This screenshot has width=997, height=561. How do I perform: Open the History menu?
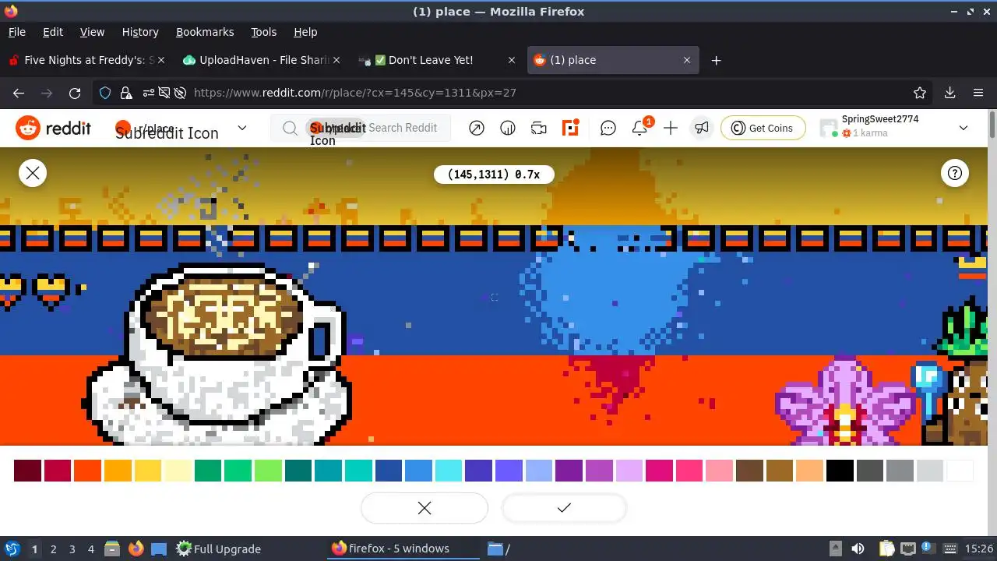coord(140,32)
